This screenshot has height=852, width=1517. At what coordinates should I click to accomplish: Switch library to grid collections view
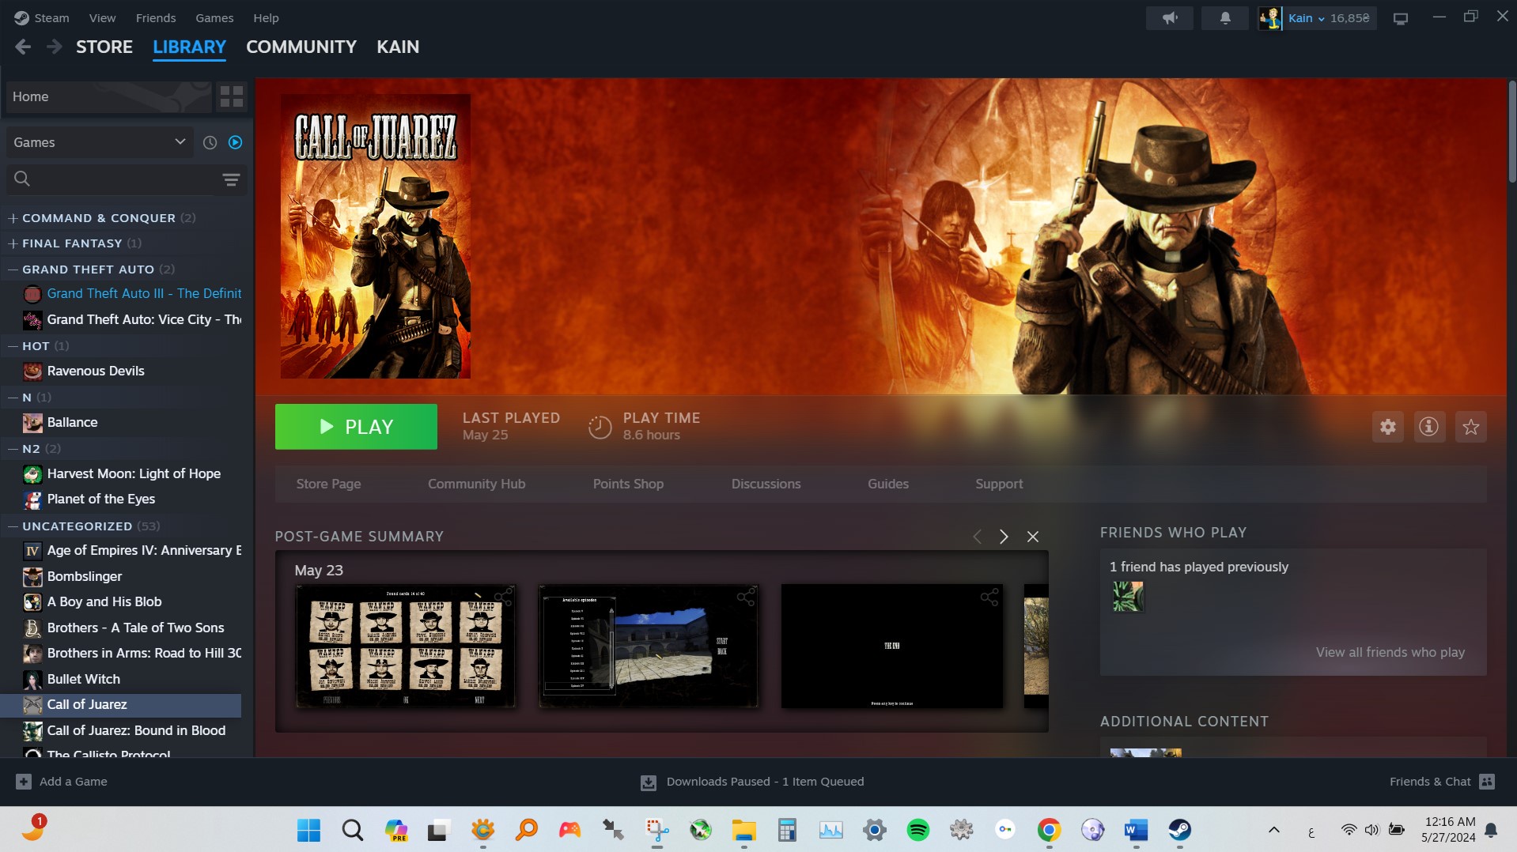(232, 96)
